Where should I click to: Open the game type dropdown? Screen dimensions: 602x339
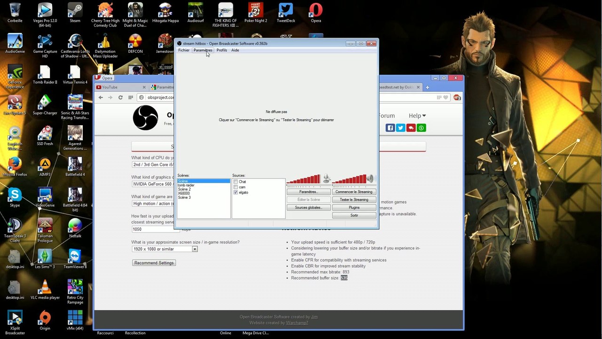[x=153, y=203]
